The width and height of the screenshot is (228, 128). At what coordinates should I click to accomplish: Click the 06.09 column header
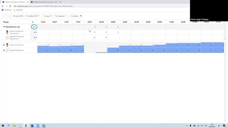[x=160, y=22]
